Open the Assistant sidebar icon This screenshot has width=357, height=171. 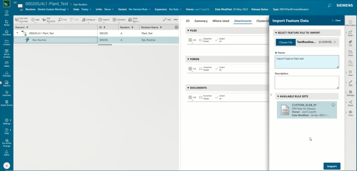pos(7,32)
